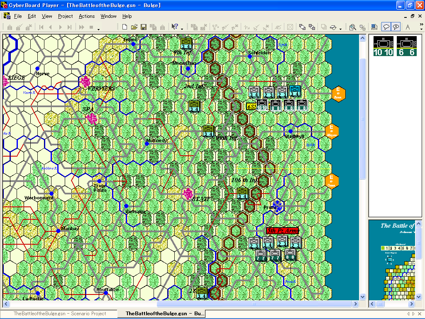Click the grayed stacked-squares toolbar icon
The image size is (425, 319).
coord(324,27)
